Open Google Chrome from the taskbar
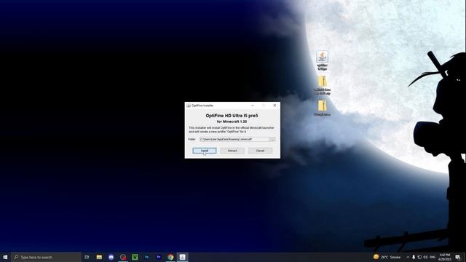Image resolution: width=466 pixels, height=262 pixels. click(x=170, y=257)
